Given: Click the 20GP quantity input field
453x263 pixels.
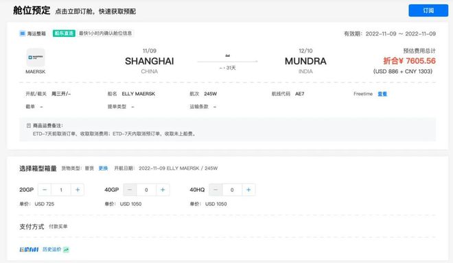Looking at the screenshot, I should coord(61,190).
